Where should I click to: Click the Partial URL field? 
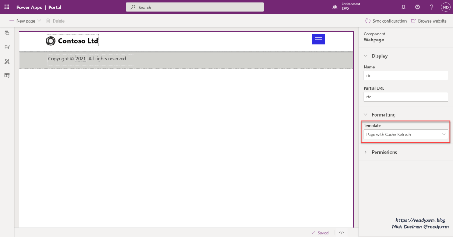coord(406,97)
